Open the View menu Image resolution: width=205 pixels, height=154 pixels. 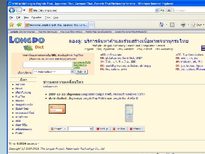pyautogui.click(x=26, y=17)
